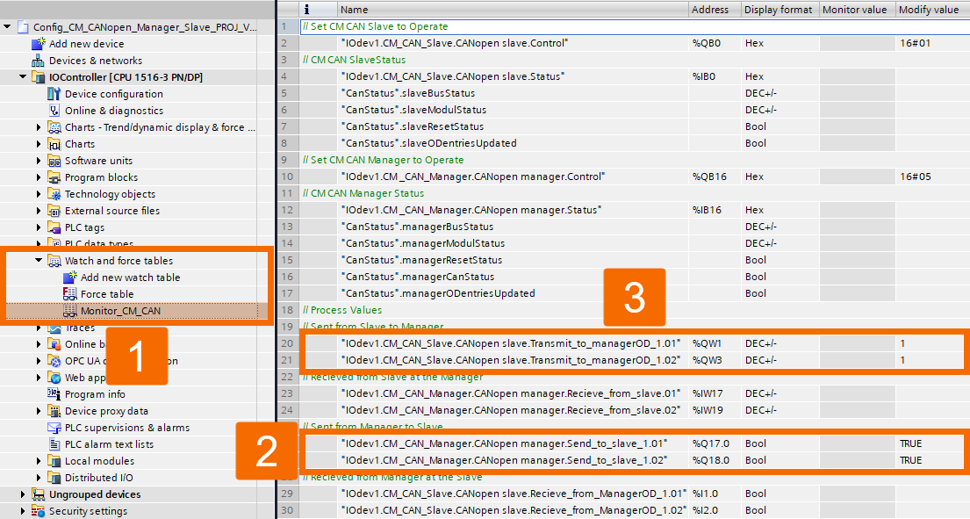This screenshot has height=519, width=970.
Task: Click the Distributed I/O folder icon
Action: click(x=54, y=478)
